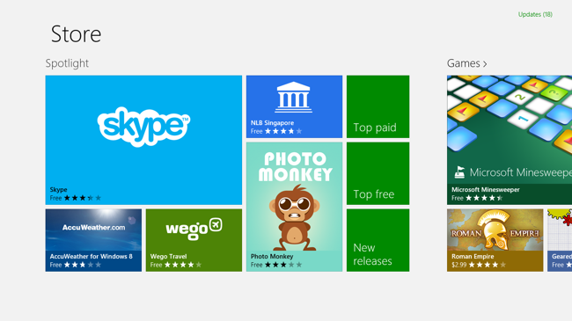Open the Top paid list
Image resolution: width=572 pixels, height=321 pixels.
pyautogui.click(x=378, y=106)
